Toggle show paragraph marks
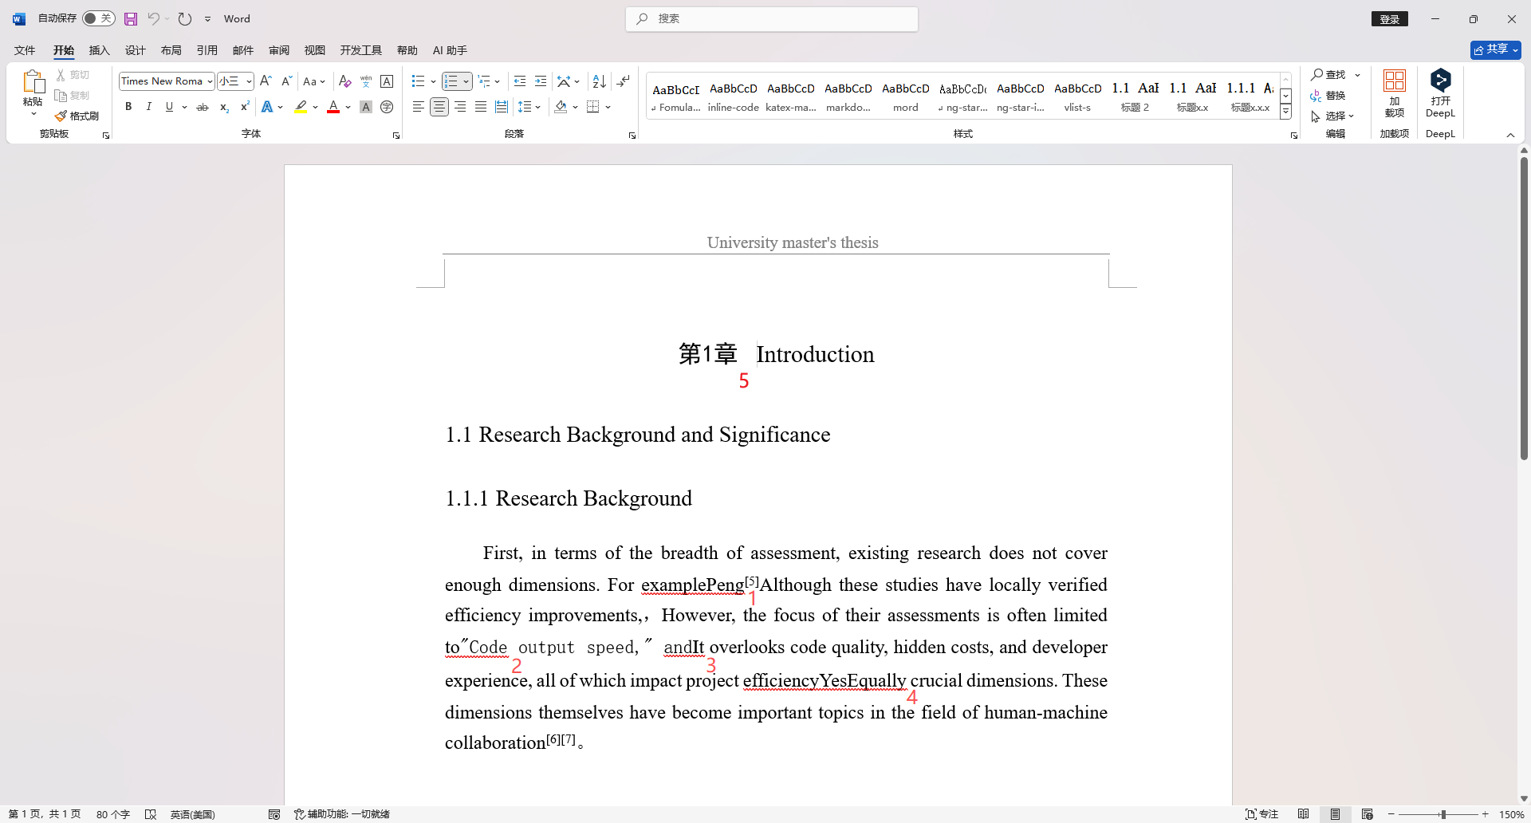This screenshot has width=1531, height=823. tap(624, 81)
